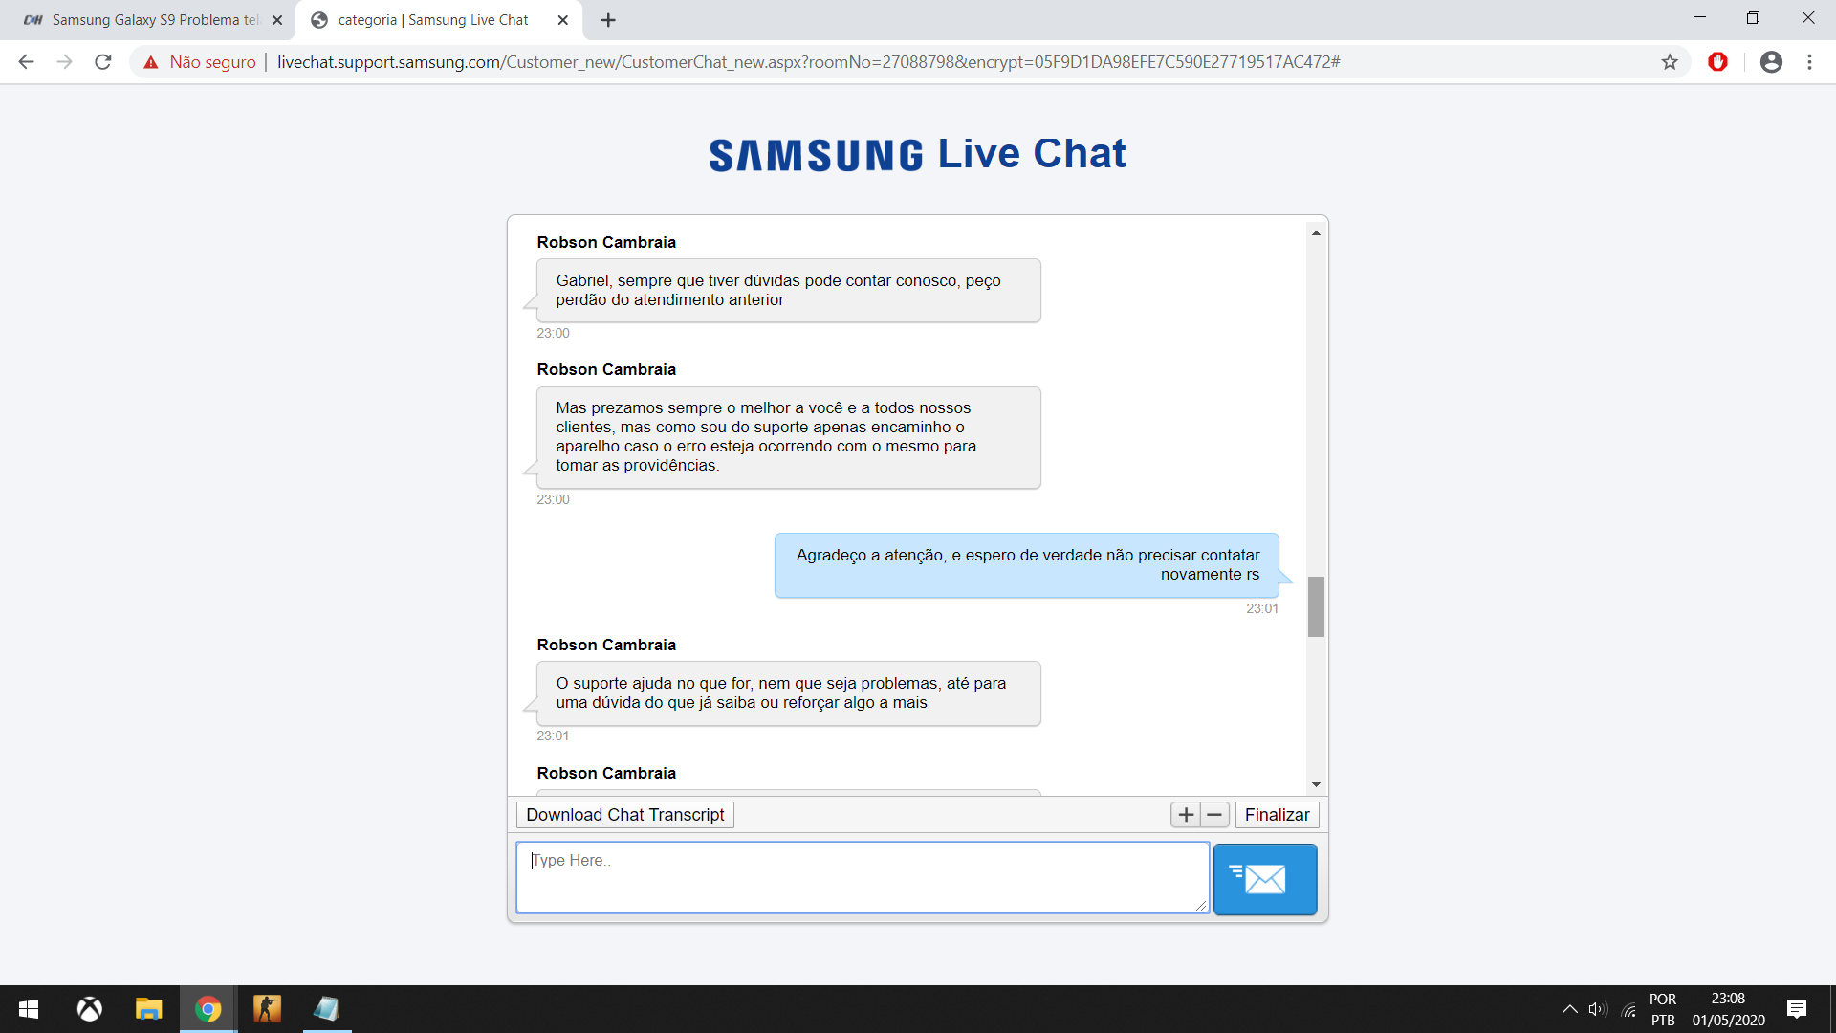This screenshot has width=1836, height=1033.
Task: Click the blue message 'Agradeço a atenção'
Action: coord(1026,565)
